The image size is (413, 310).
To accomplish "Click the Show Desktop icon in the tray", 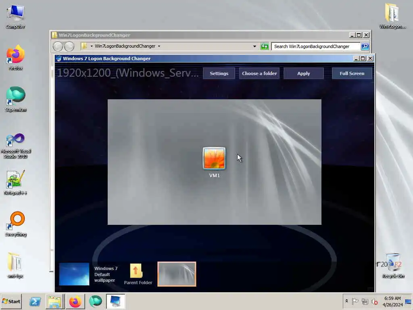I will [409, 301].
